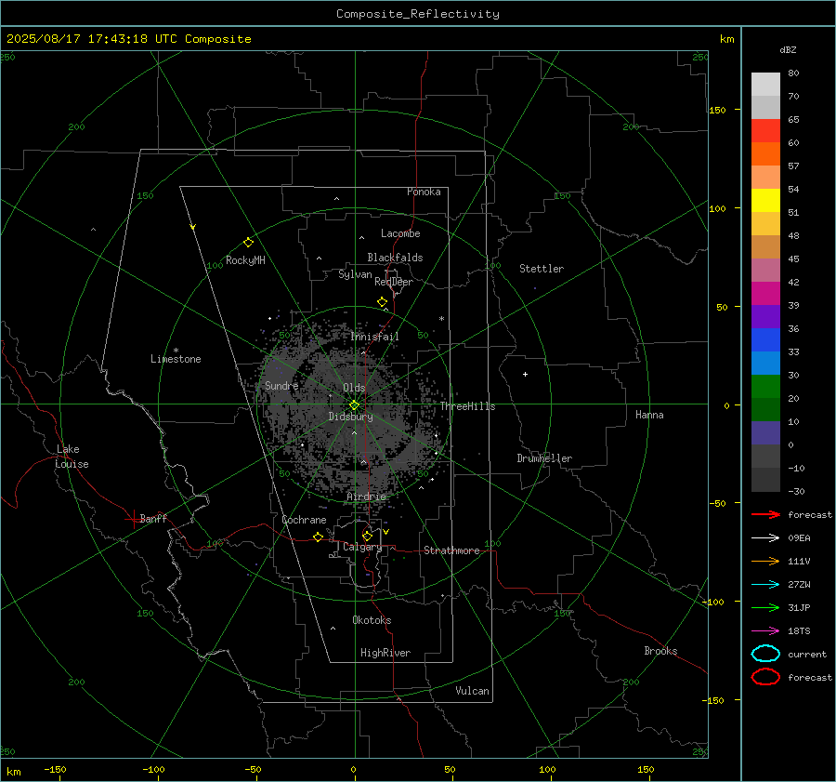The height and width of the screenshot is (782, 836).
Task: Click the white plus marker west of Hanna
Action: pyautogui.click(x=525, y=374)
